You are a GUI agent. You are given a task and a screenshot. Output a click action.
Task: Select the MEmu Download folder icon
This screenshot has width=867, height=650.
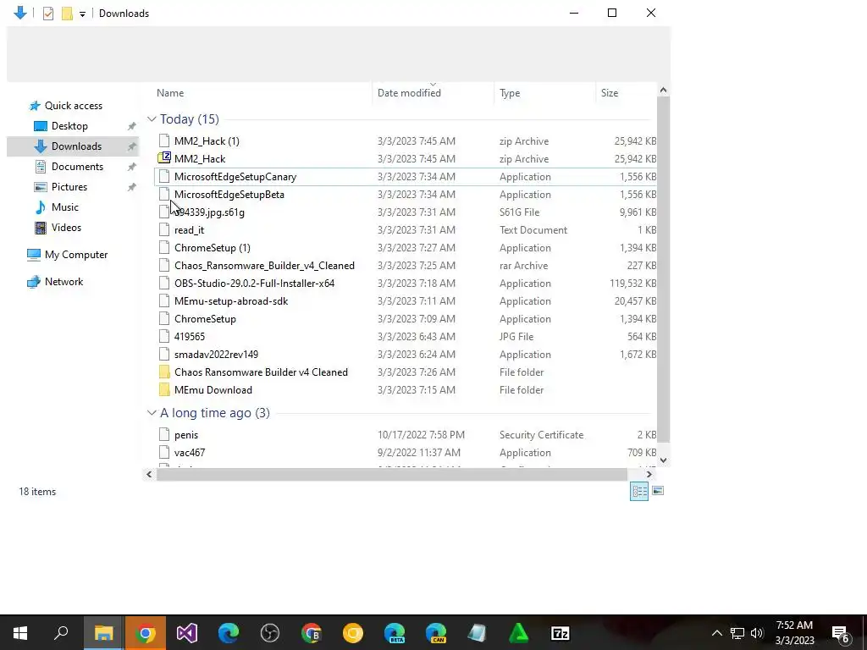point(164,389)
